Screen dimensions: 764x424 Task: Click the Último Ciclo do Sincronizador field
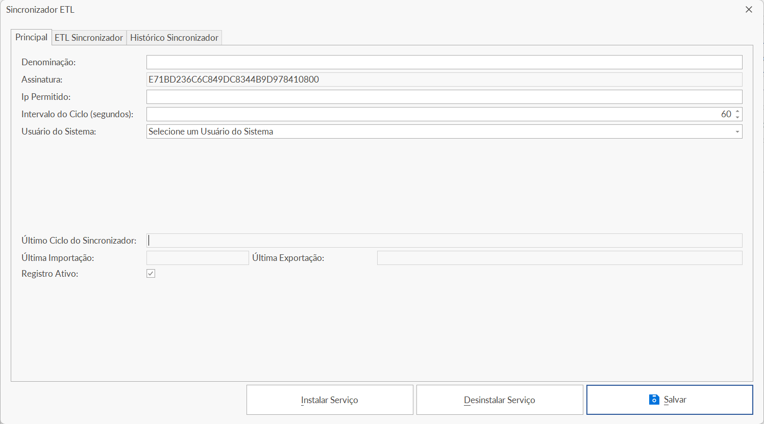tap(444, 241)
